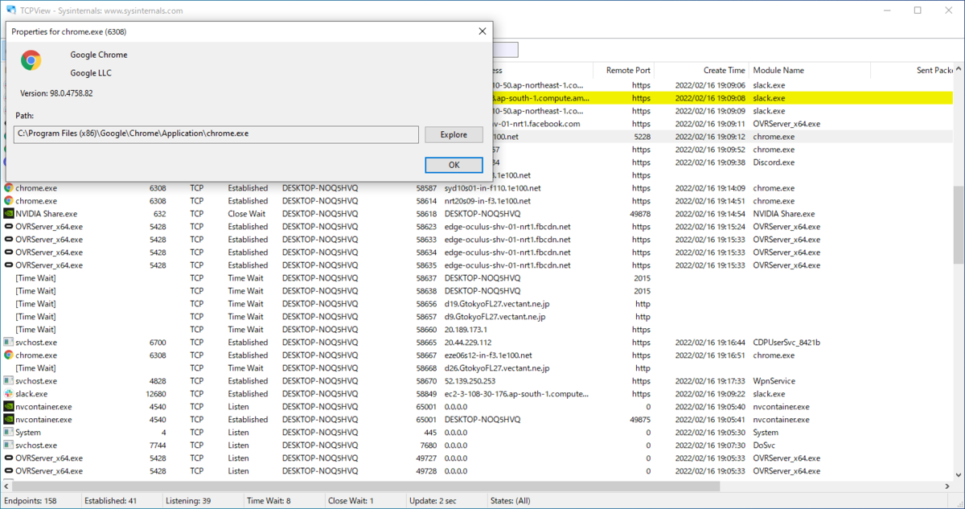This screenshot has height=509, width=965.
Task: Click svchost.exe icon for PID 7744
Action: (x=9, y=445)
